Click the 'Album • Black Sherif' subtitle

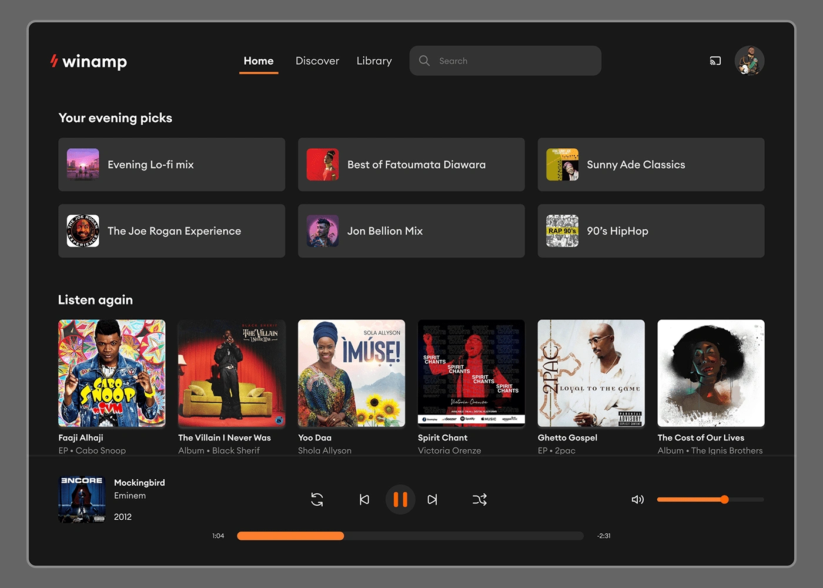pyautogui.click(x=219, y=450)
